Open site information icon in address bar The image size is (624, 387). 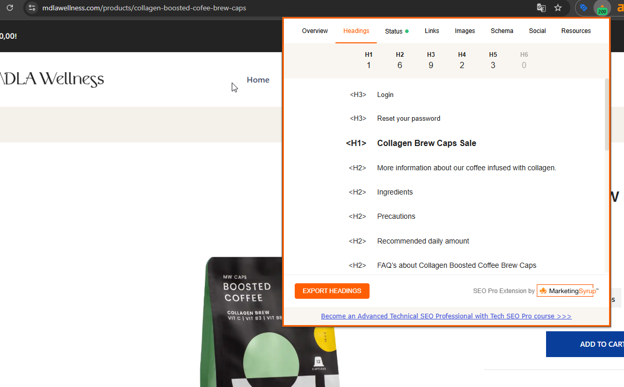pyautogui.click(x=32, y=8)
